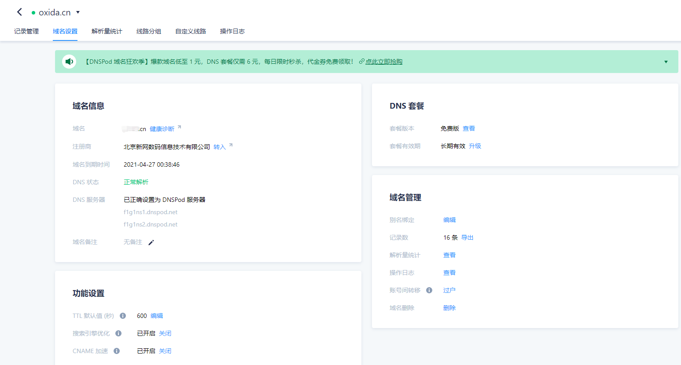681x365 pixels.
Task: Click the 健康诊断 link
Action: point(162,129)
